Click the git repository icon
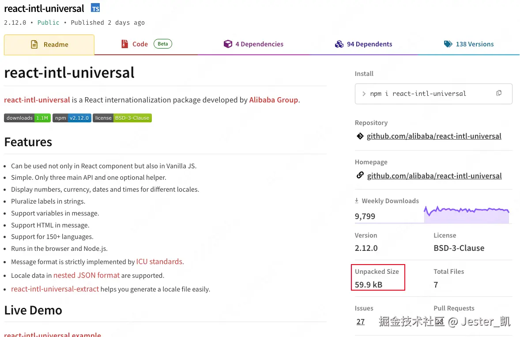Image resolution: width=520 pixels, height=337 pixels. [360, 136]
